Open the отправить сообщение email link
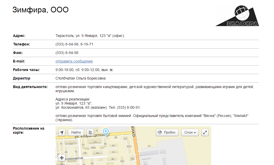Screen dimensions: 274x165 [x=74, y=61]
